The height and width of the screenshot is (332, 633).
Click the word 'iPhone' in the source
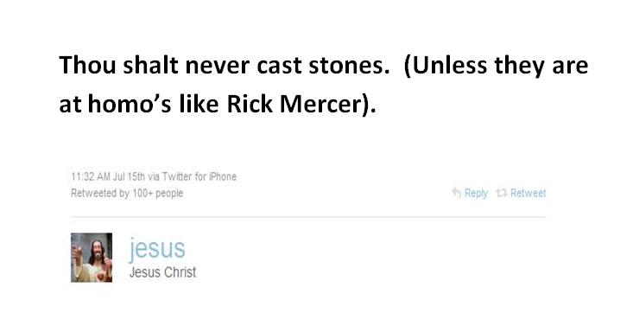pos(223,176)
